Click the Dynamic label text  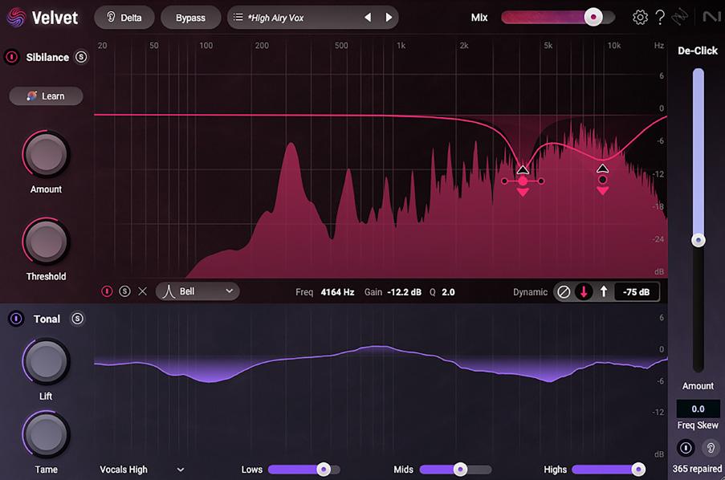pyautogui.click(x=530, y=292)
